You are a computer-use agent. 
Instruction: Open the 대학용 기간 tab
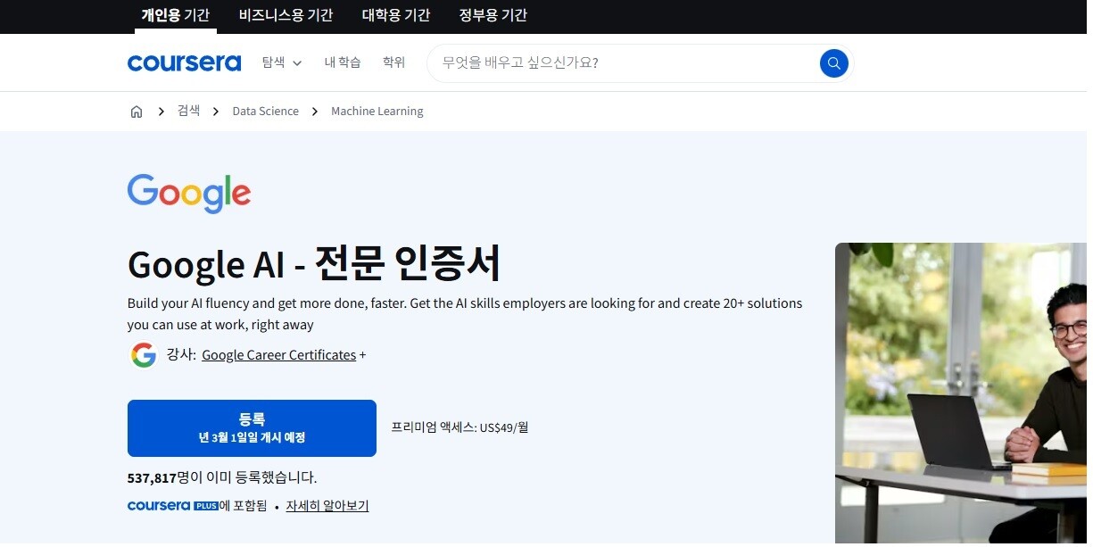396,15
